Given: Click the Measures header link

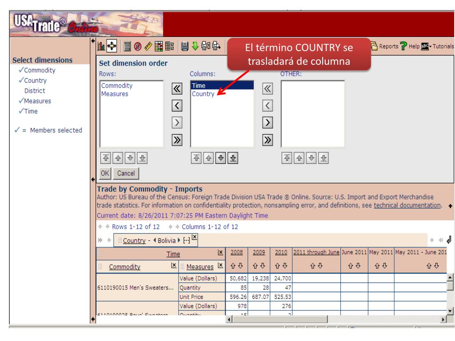Looking at the screenshot, I should (x=200, y=267).
